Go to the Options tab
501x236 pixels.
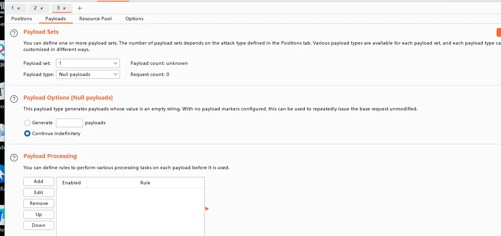134,19
